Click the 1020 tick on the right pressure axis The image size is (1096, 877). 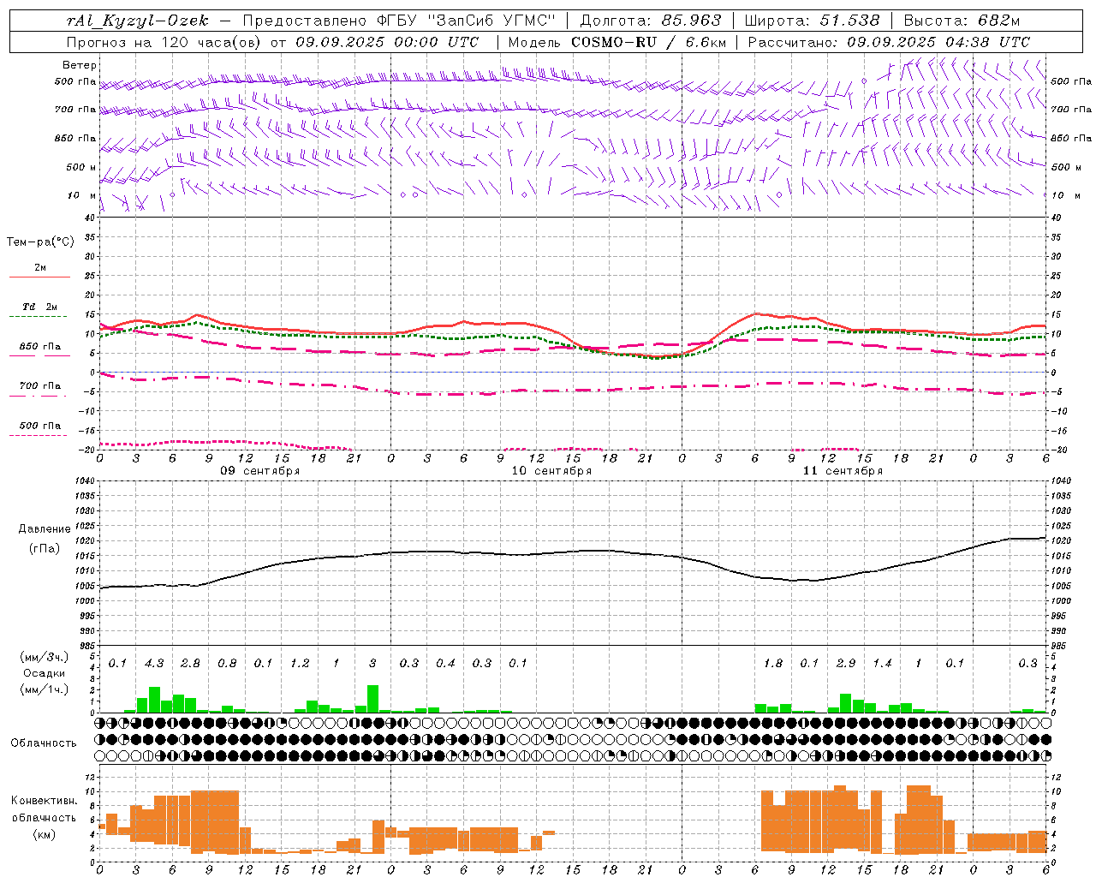coord(1060,541)
